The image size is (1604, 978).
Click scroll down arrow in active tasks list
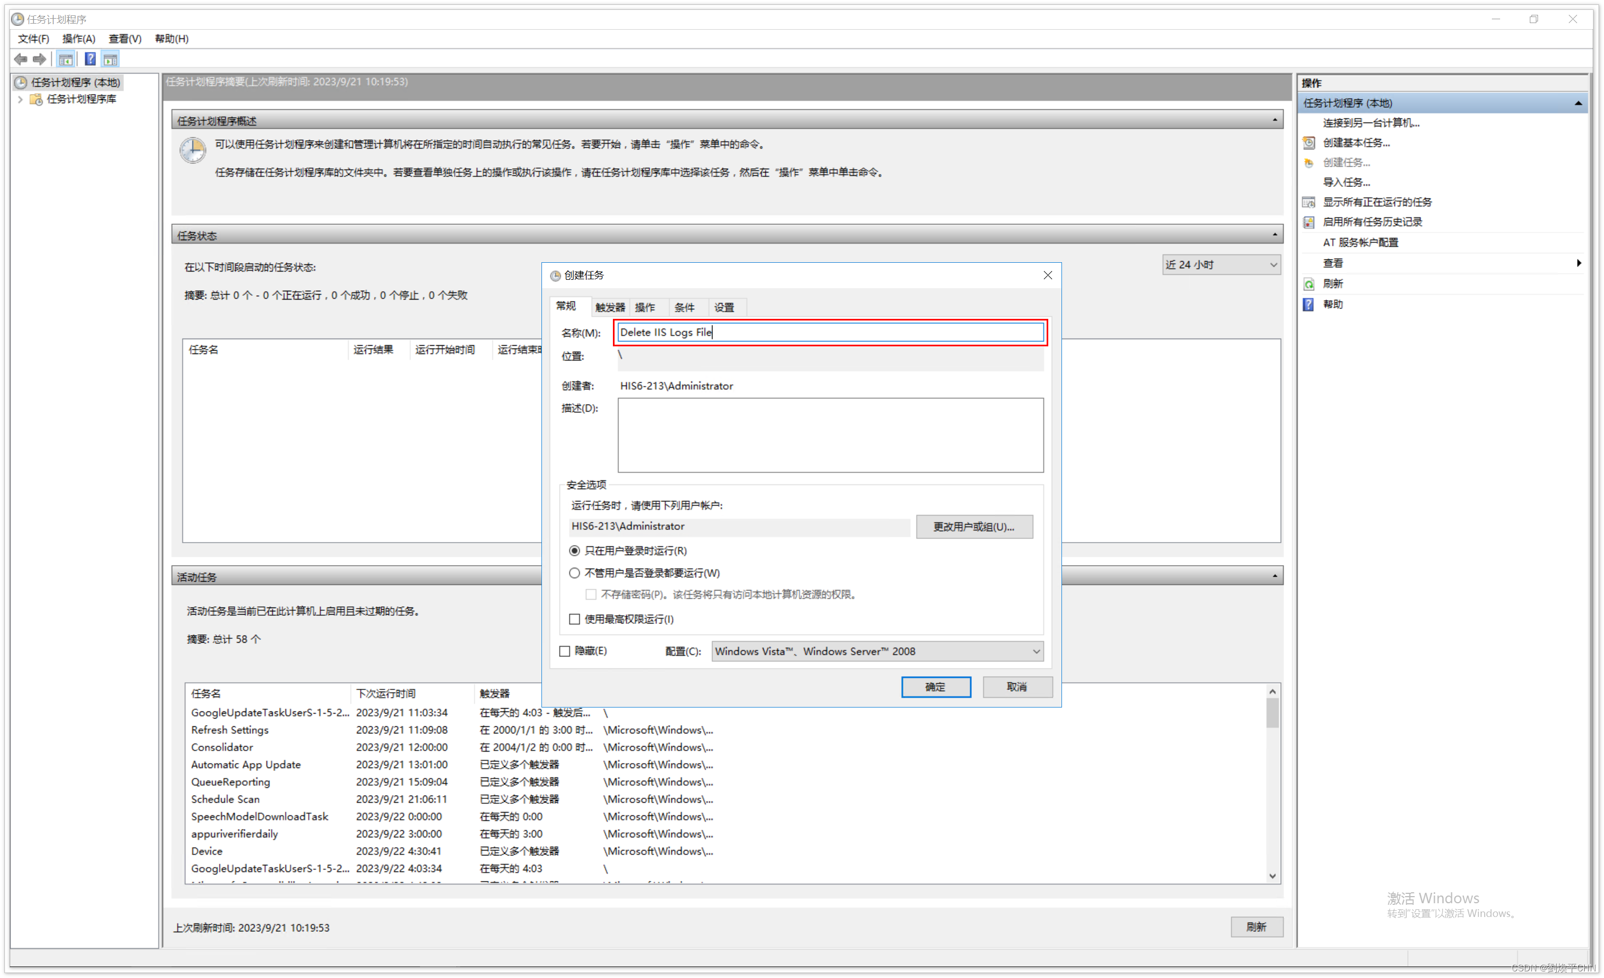[1273, 876]
